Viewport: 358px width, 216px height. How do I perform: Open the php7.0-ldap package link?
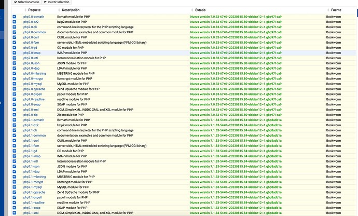[x=31, y=69]
